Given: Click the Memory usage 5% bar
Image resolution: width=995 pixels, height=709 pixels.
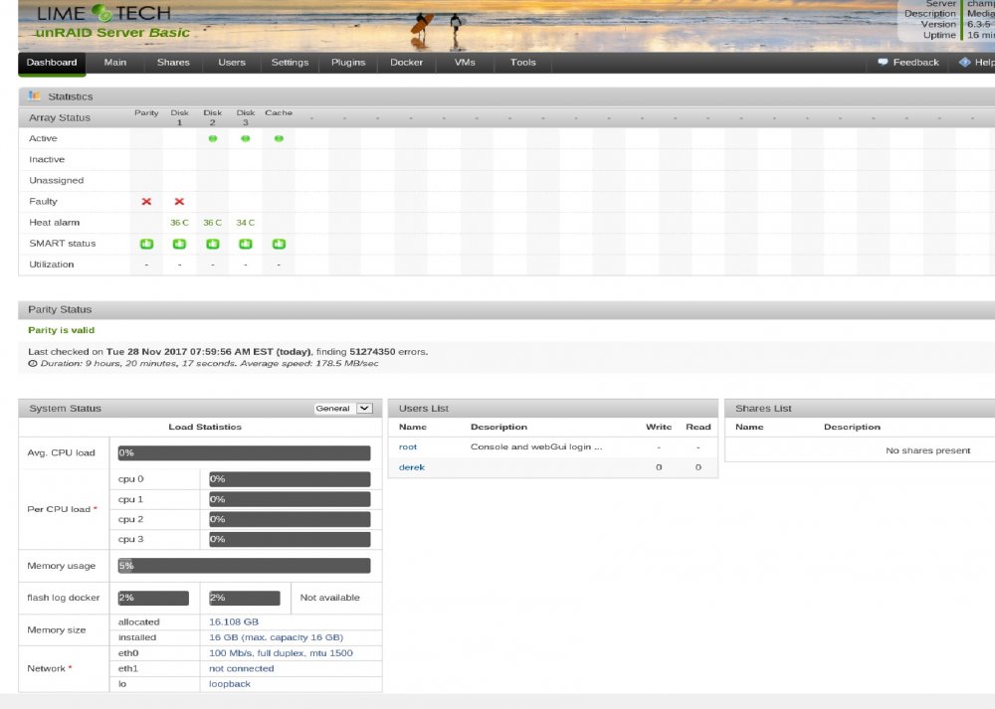Looking at the screenshot, I should (245, 566).
